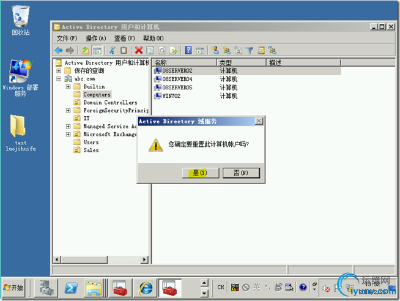This screenshot has width=400, height=301.
Task: Select Domain Controllers in tree
Action: tap(110, 103)
